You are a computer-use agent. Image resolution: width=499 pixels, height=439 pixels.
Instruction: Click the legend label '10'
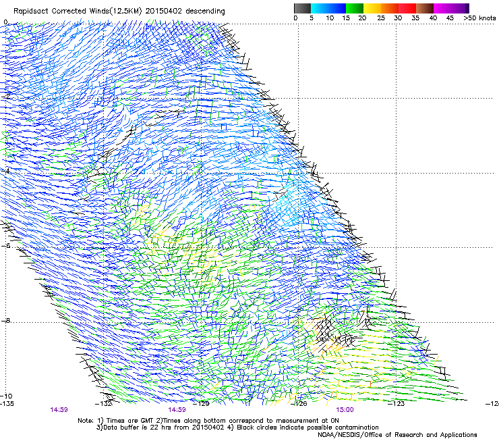[330, 18]
